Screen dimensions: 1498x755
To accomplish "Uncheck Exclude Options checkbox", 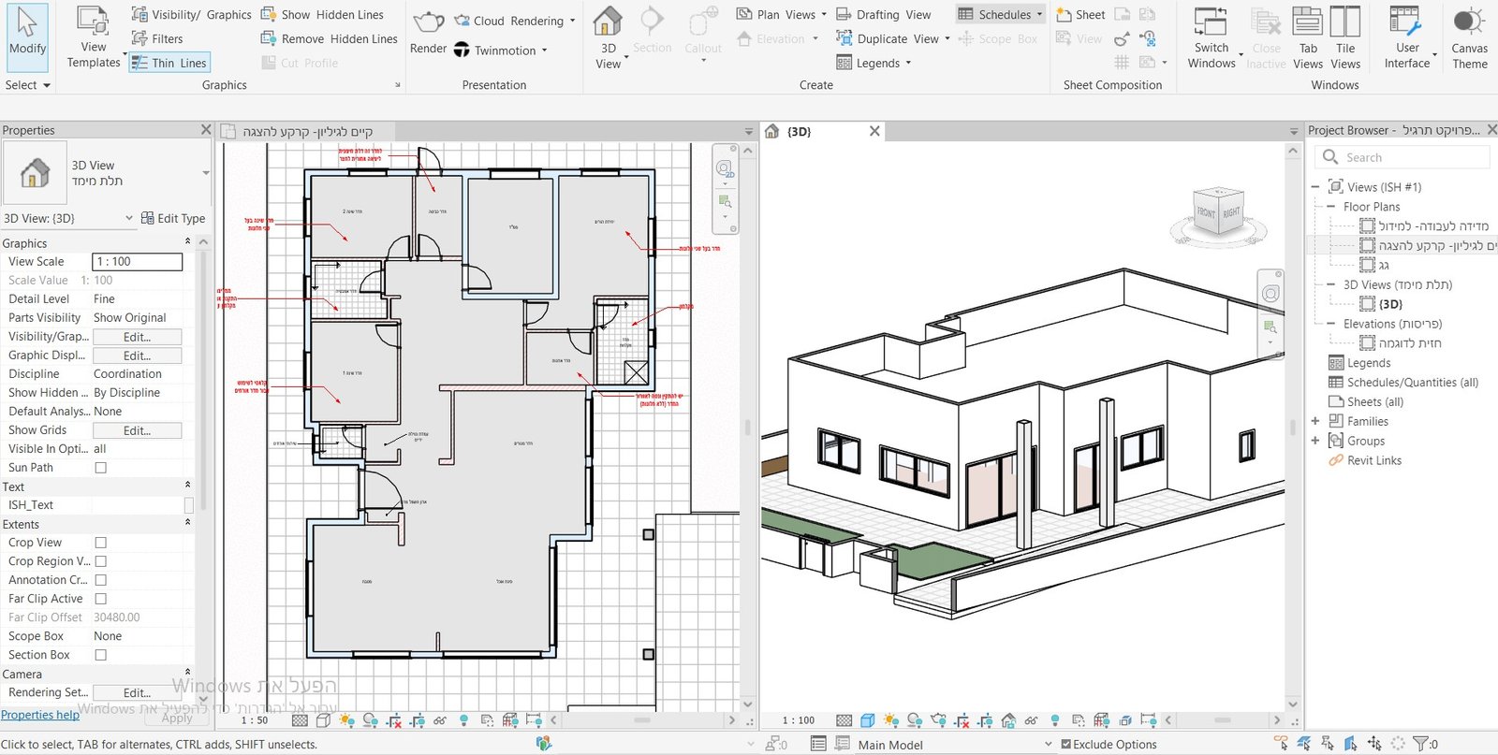I will [1066, 744].
